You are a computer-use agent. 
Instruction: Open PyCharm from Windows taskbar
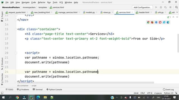[31, 97]
